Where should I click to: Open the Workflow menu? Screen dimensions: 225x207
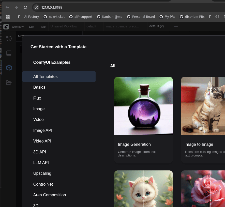tap(18, 27)
